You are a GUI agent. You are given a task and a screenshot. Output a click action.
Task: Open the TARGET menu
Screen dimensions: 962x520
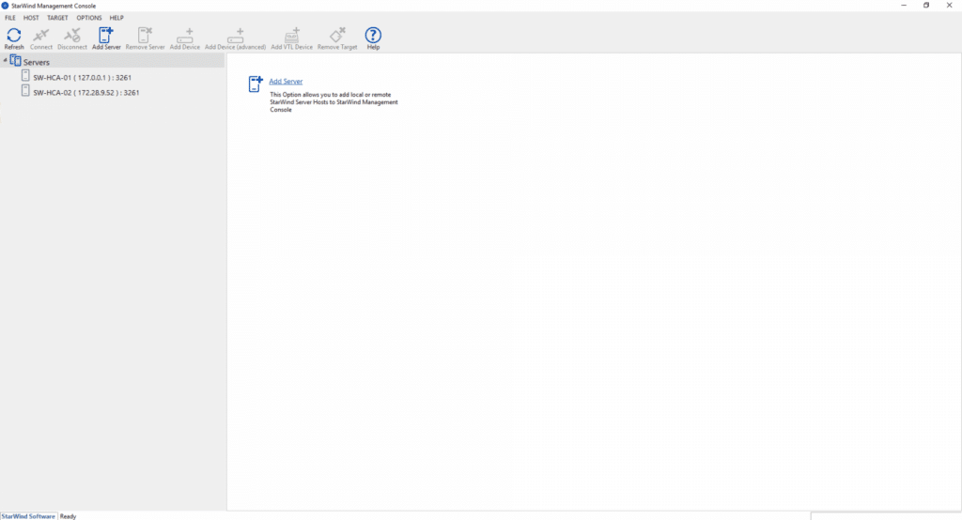57,18
